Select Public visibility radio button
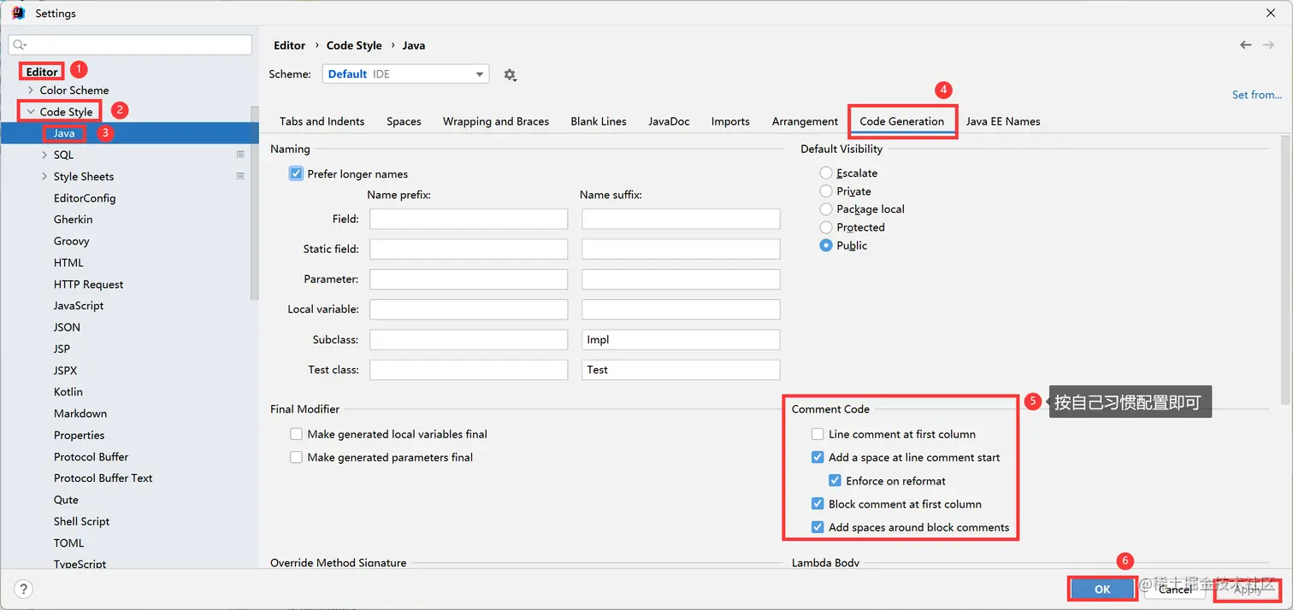 pyautogui.click(x=826, y=245)
